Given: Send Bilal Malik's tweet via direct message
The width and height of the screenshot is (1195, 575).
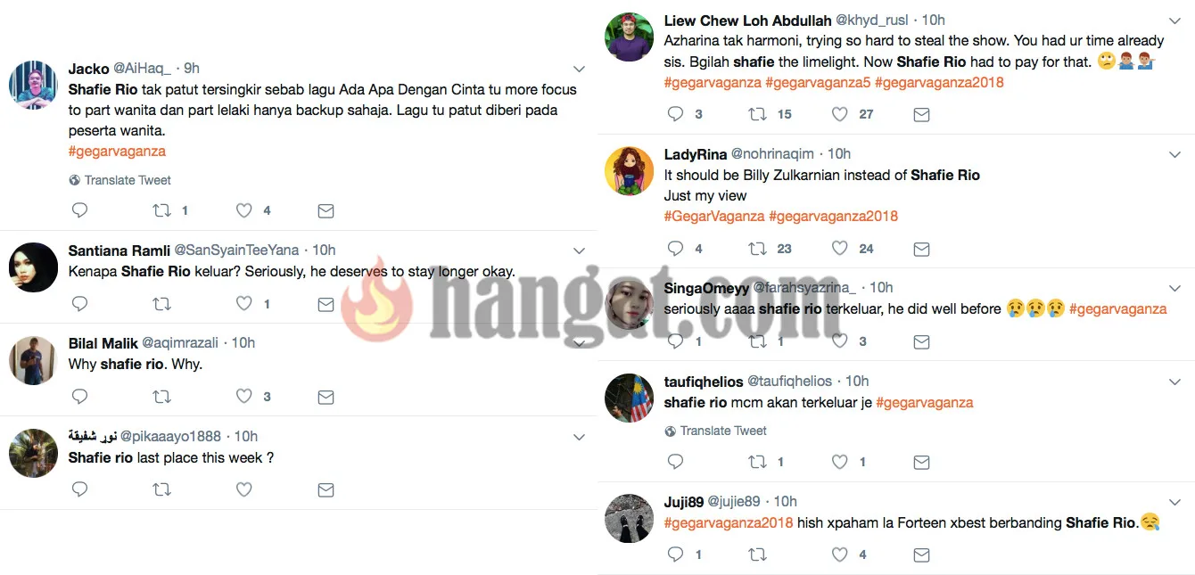Looking at the screenshot, I should point(326,397).
